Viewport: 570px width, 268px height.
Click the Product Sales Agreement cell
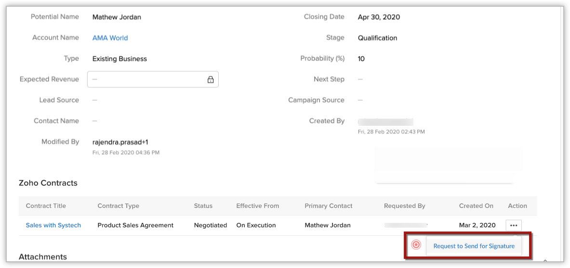(135, 225)
